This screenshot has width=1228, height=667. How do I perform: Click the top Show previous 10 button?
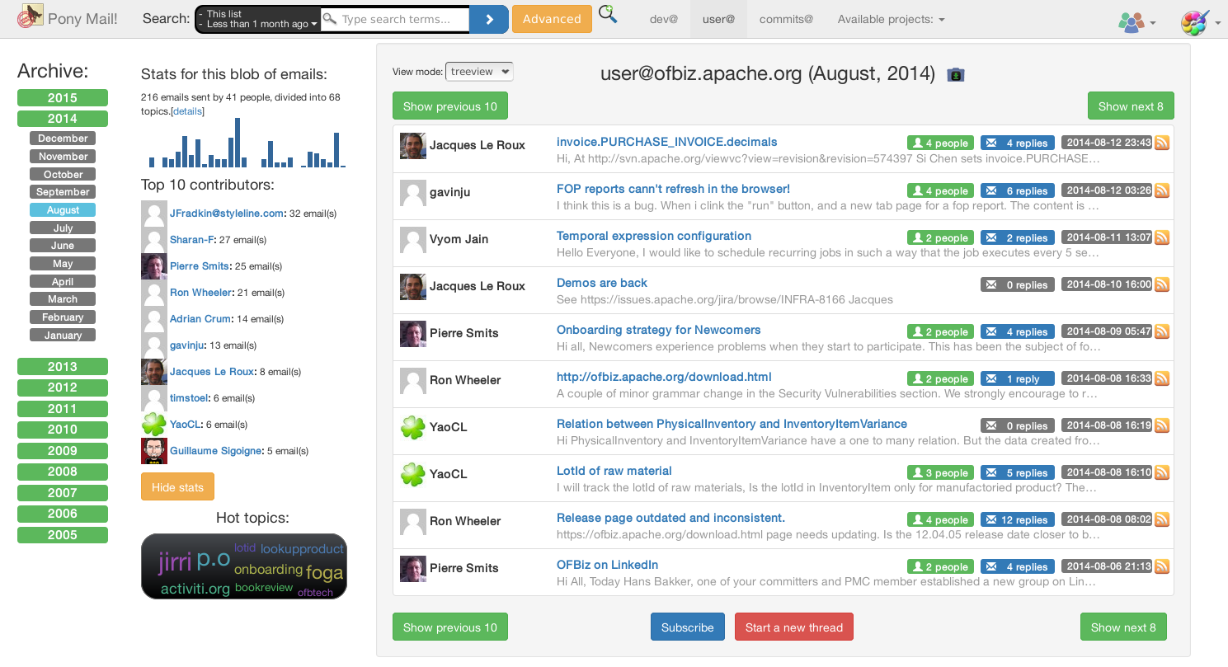coord(450,106)
